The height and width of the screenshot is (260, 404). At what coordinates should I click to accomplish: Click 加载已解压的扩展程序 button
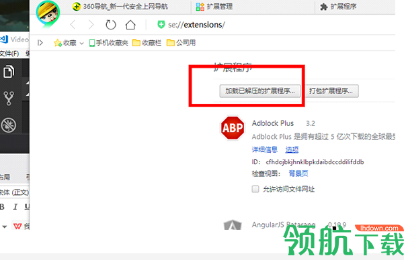coord(260,91)
